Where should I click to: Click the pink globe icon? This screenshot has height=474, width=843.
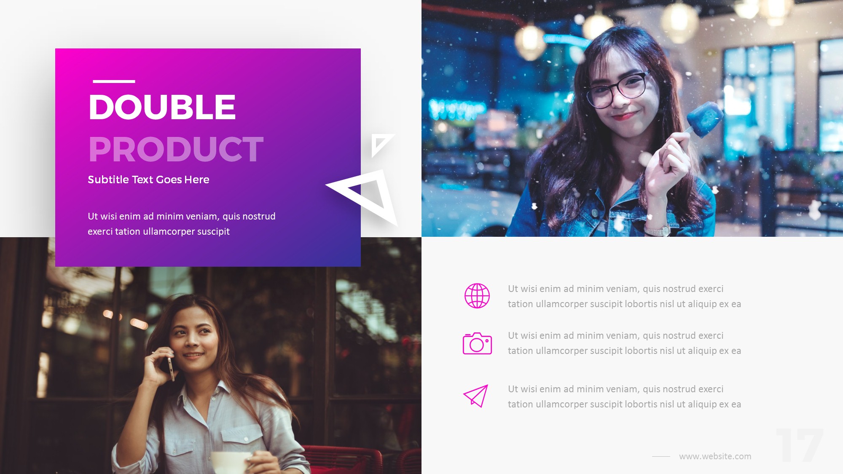point(477,296)
